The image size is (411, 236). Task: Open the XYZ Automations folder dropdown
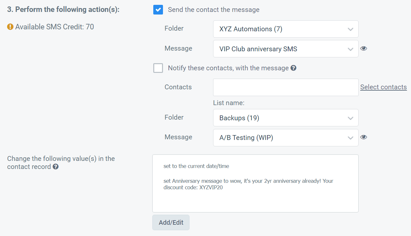(x=286, y=29)
